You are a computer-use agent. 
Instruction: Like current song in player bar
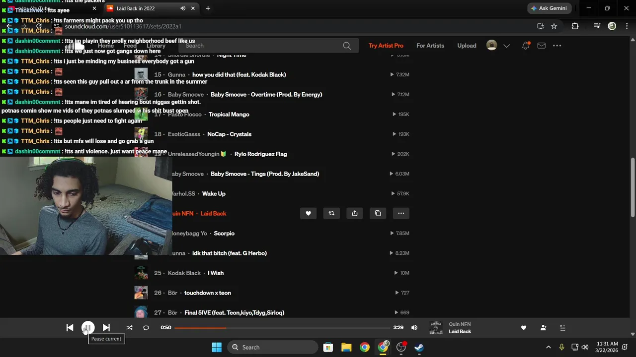(x=523, y=328)
